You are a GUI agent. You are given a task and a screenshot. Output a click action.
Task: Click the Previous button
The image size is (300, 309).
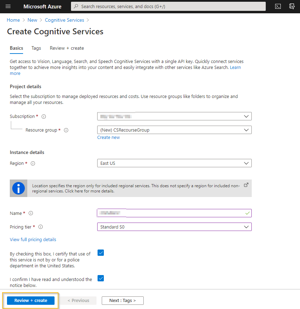78,301
